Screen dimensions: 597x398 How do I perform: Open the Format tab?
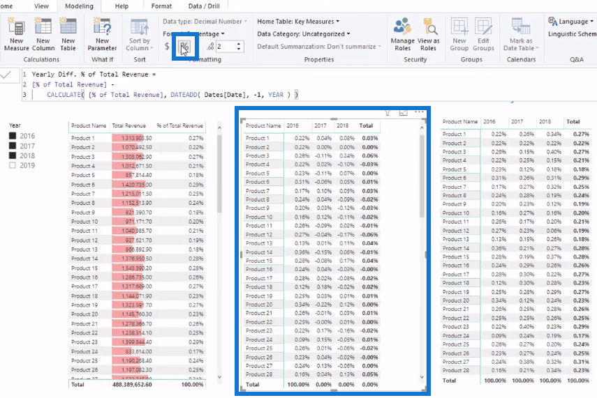(x=161, y=6)
